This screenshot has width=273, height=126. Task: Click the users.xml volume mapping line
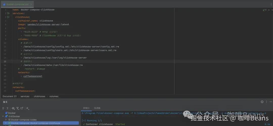[69, 50]
